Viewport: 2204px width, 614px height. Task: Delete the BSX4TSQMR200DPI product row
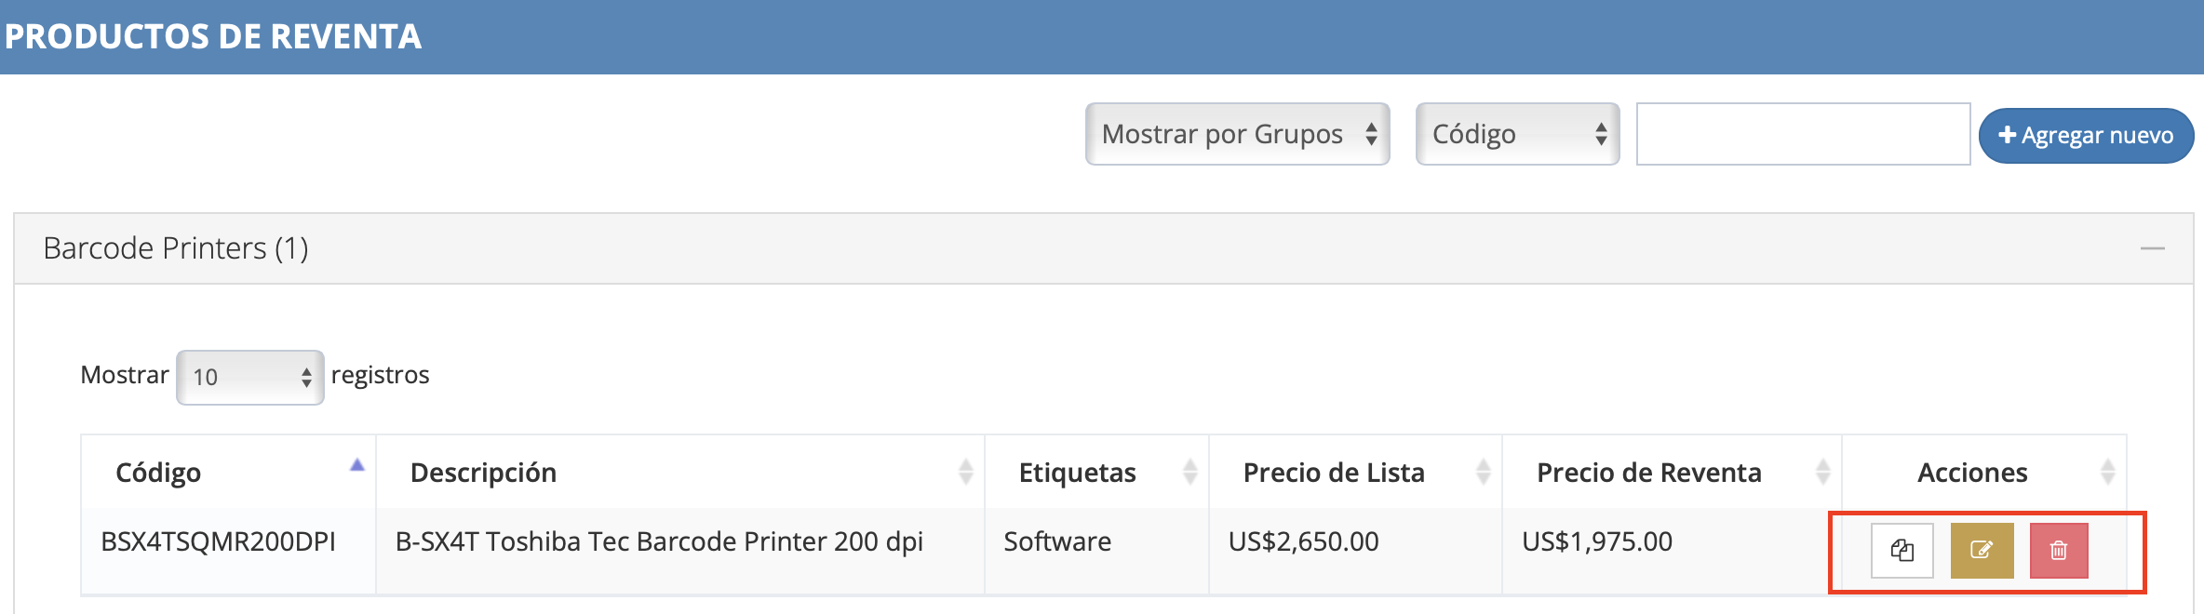coord(2059,551)
